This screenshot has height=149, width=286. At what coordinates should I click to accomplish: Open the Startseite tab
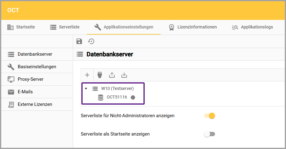(x=21, y=27)
